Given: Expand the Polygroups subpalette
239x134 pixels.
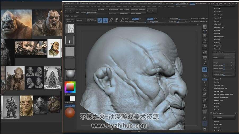Looking at the screenshot, I should click(218, 46).
